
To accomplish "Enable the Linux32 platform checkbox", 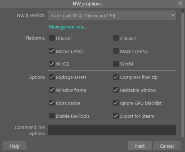I will tap(52, 38).
